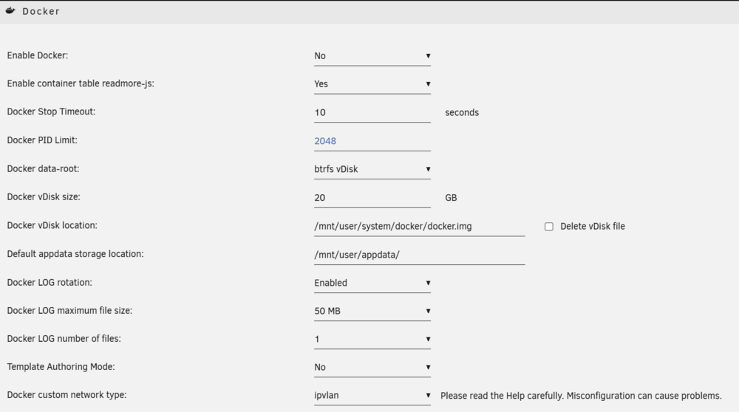Click the Default appdata storage location field
739x412 pixels.
pyautogui.click(x=420, y=255)
